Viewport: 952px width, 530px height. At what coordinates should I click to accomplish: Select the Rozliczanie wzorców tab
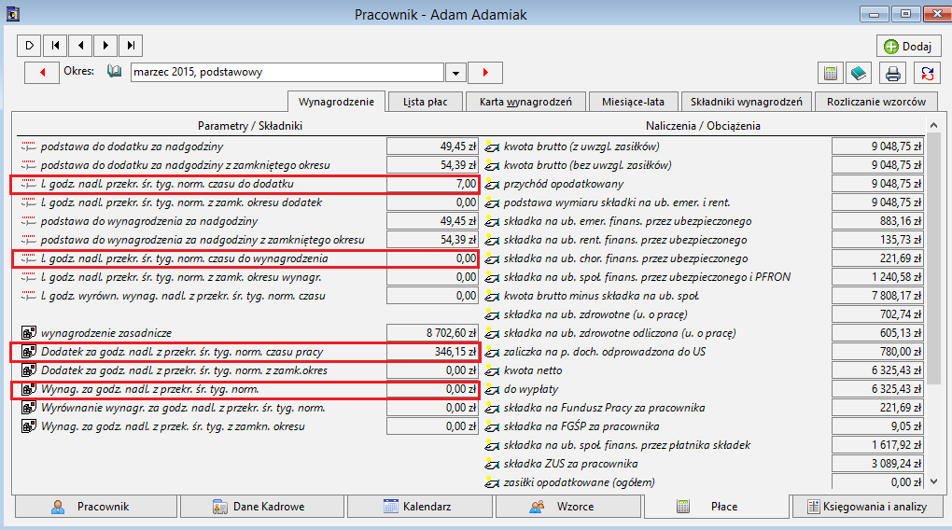[x=876, y=102]
